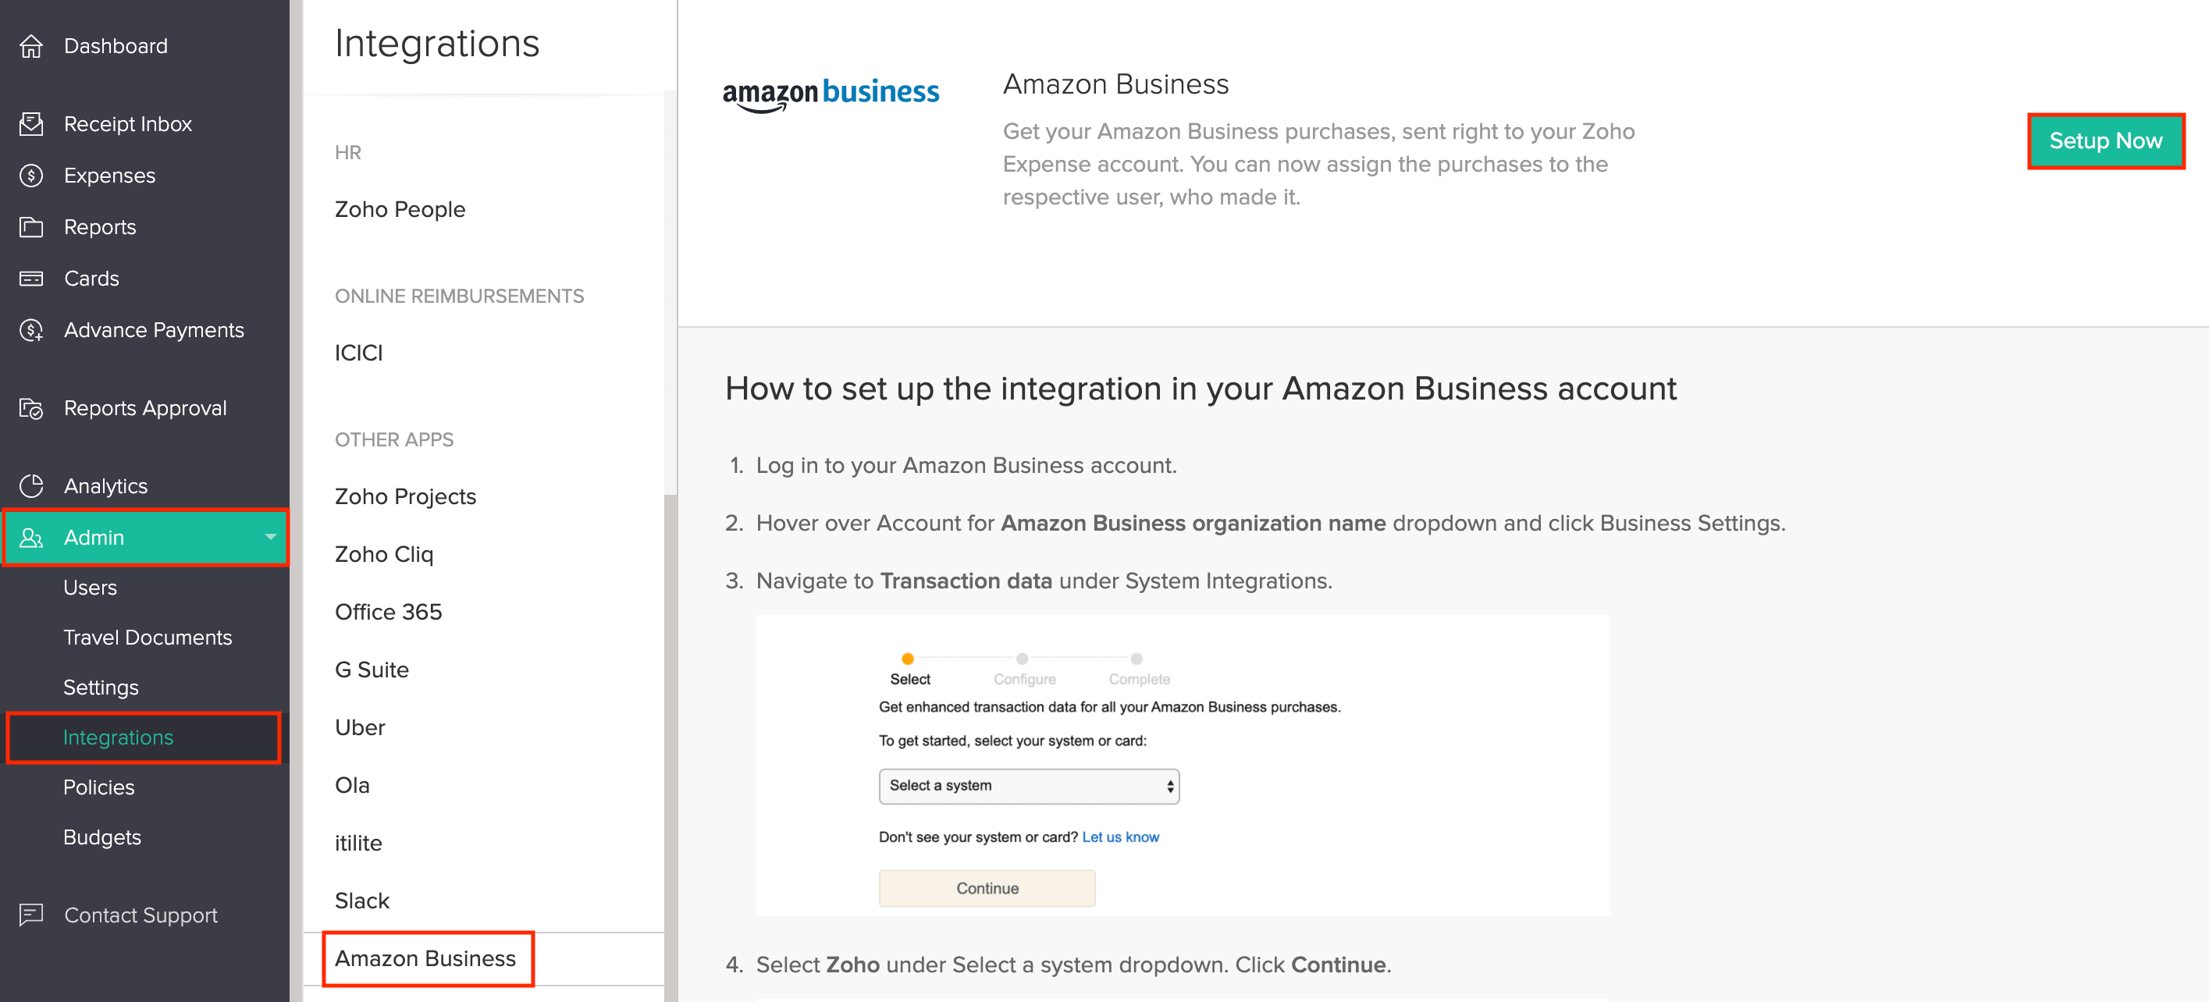Click the Amazon Business logo
2209x1002 pixels.
coord(830,93)
